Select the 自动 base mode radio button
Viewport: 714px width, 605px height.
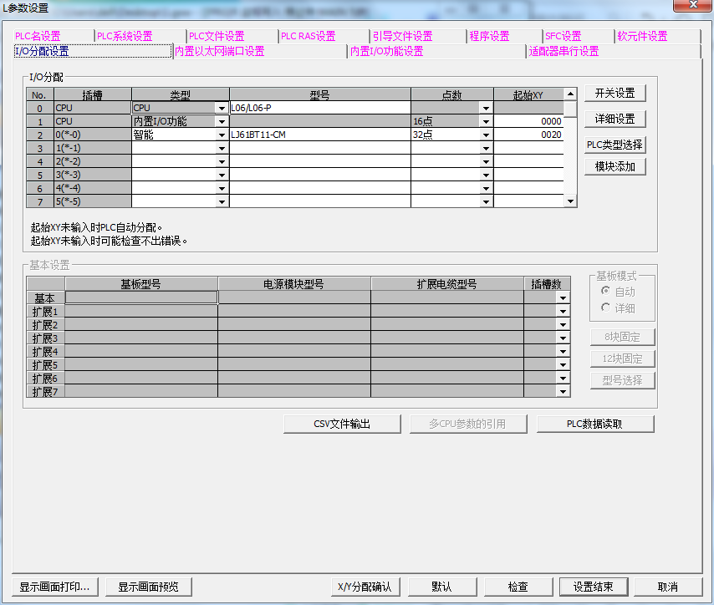[606, 292]
